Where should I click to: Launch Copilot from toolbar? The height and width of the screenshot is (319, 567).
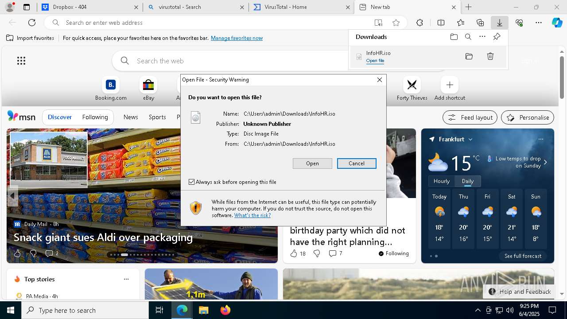click(557, 23)
